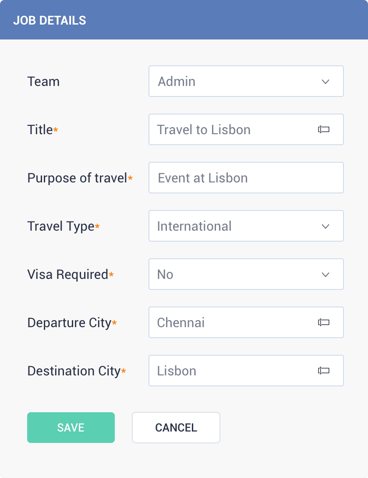Viewport: 368px width, 478px height.
Task: Expand the dropdown showing No value
Action: coord(246,274)
